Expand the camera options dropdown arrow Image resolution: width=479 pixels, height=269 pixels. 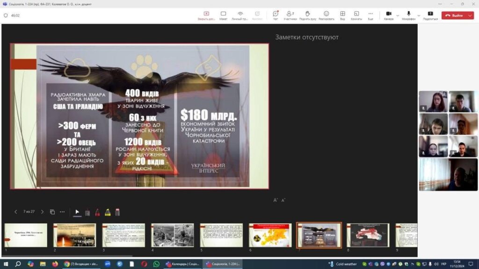pos(398,15)
